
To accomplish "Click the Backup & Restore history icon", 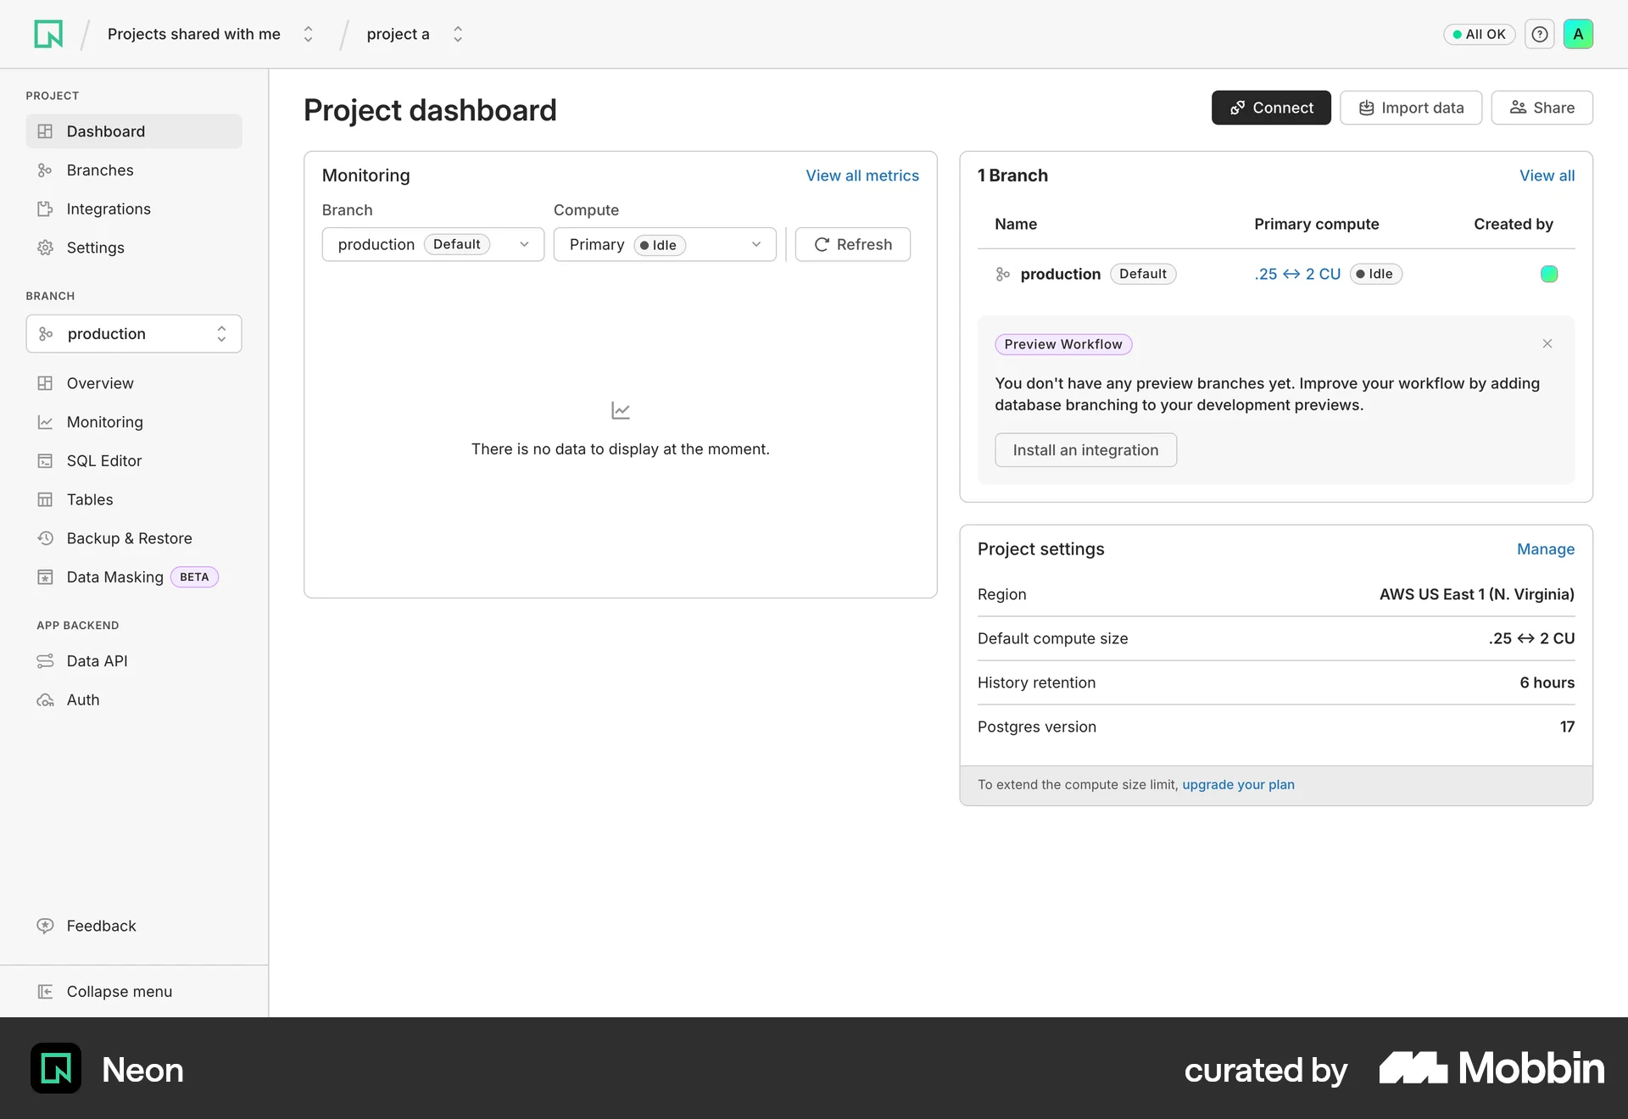I will [x=45, y=538].
